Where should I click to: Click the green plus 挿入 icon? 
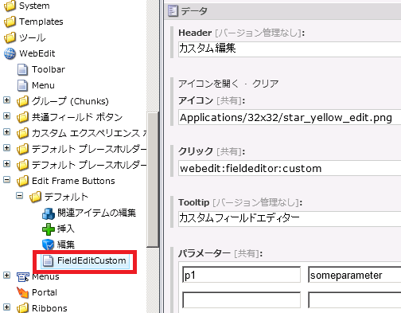tap(49, 229)
